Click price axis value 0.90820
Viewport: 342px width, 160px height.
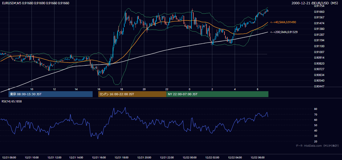[x=319, y=63]
